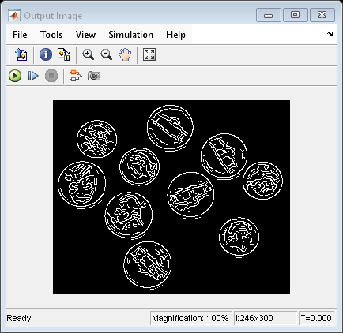This screenshot has width=343, height=333.
Task: Activate the zoom in magnifier
Action: point(88,54)
